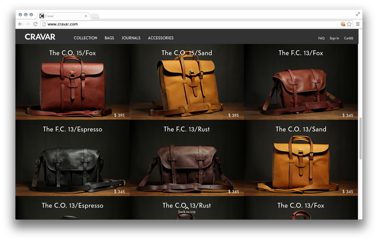The width and height of the screenshot is (378, 241).
Task: Reload the page with the refresh icon
Action: pyautogui.click(x=36, y=24)
